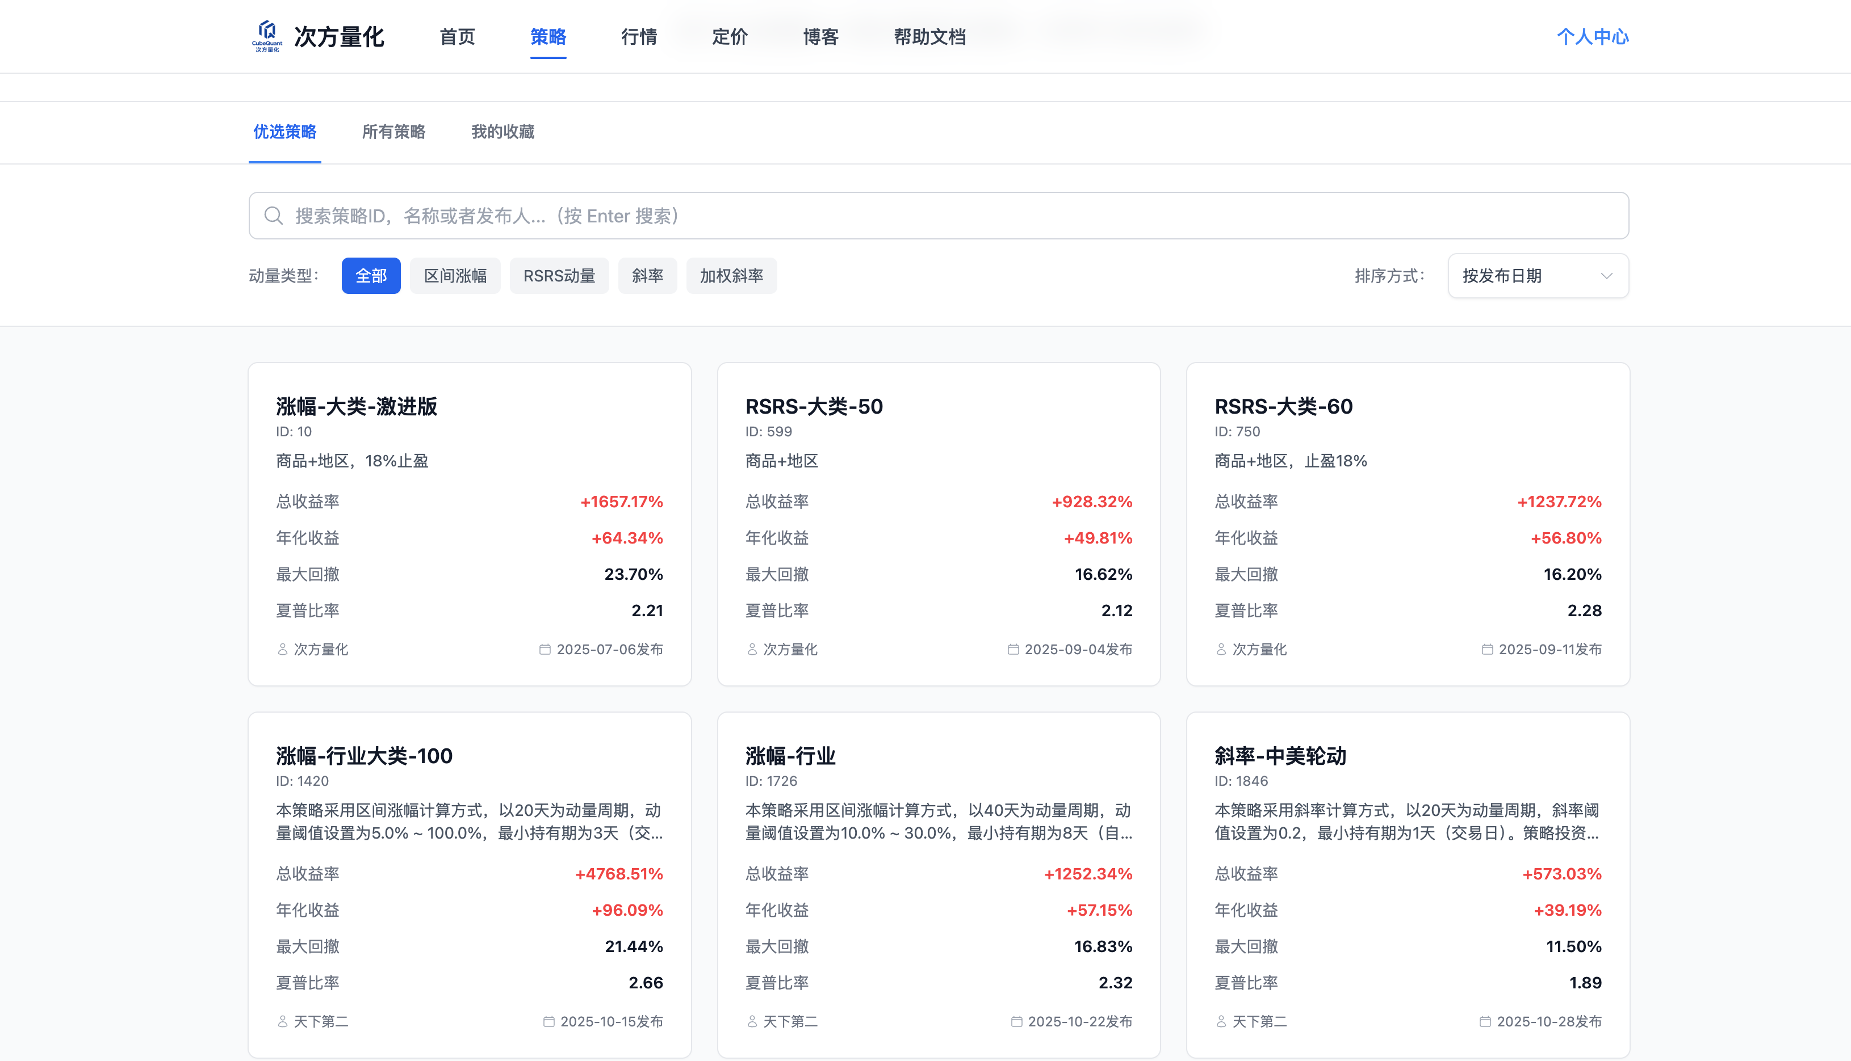Click sort dropdown chevron arrow
The image size is (1851, 1061).
click(1606, 275)
